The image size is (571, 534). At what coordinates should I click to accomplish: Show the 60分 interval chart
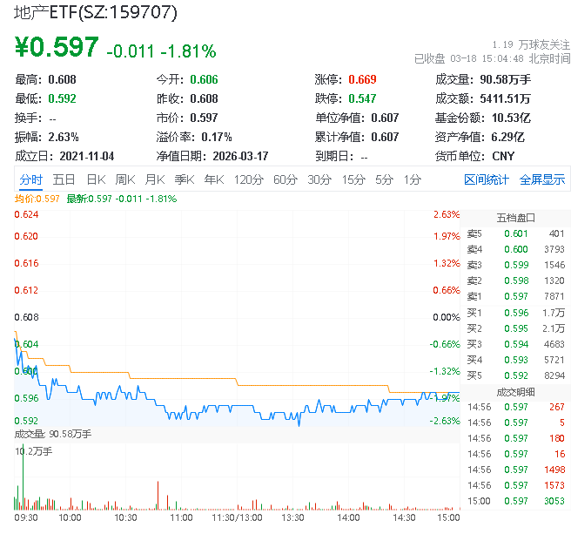click(x=285, y=179)
